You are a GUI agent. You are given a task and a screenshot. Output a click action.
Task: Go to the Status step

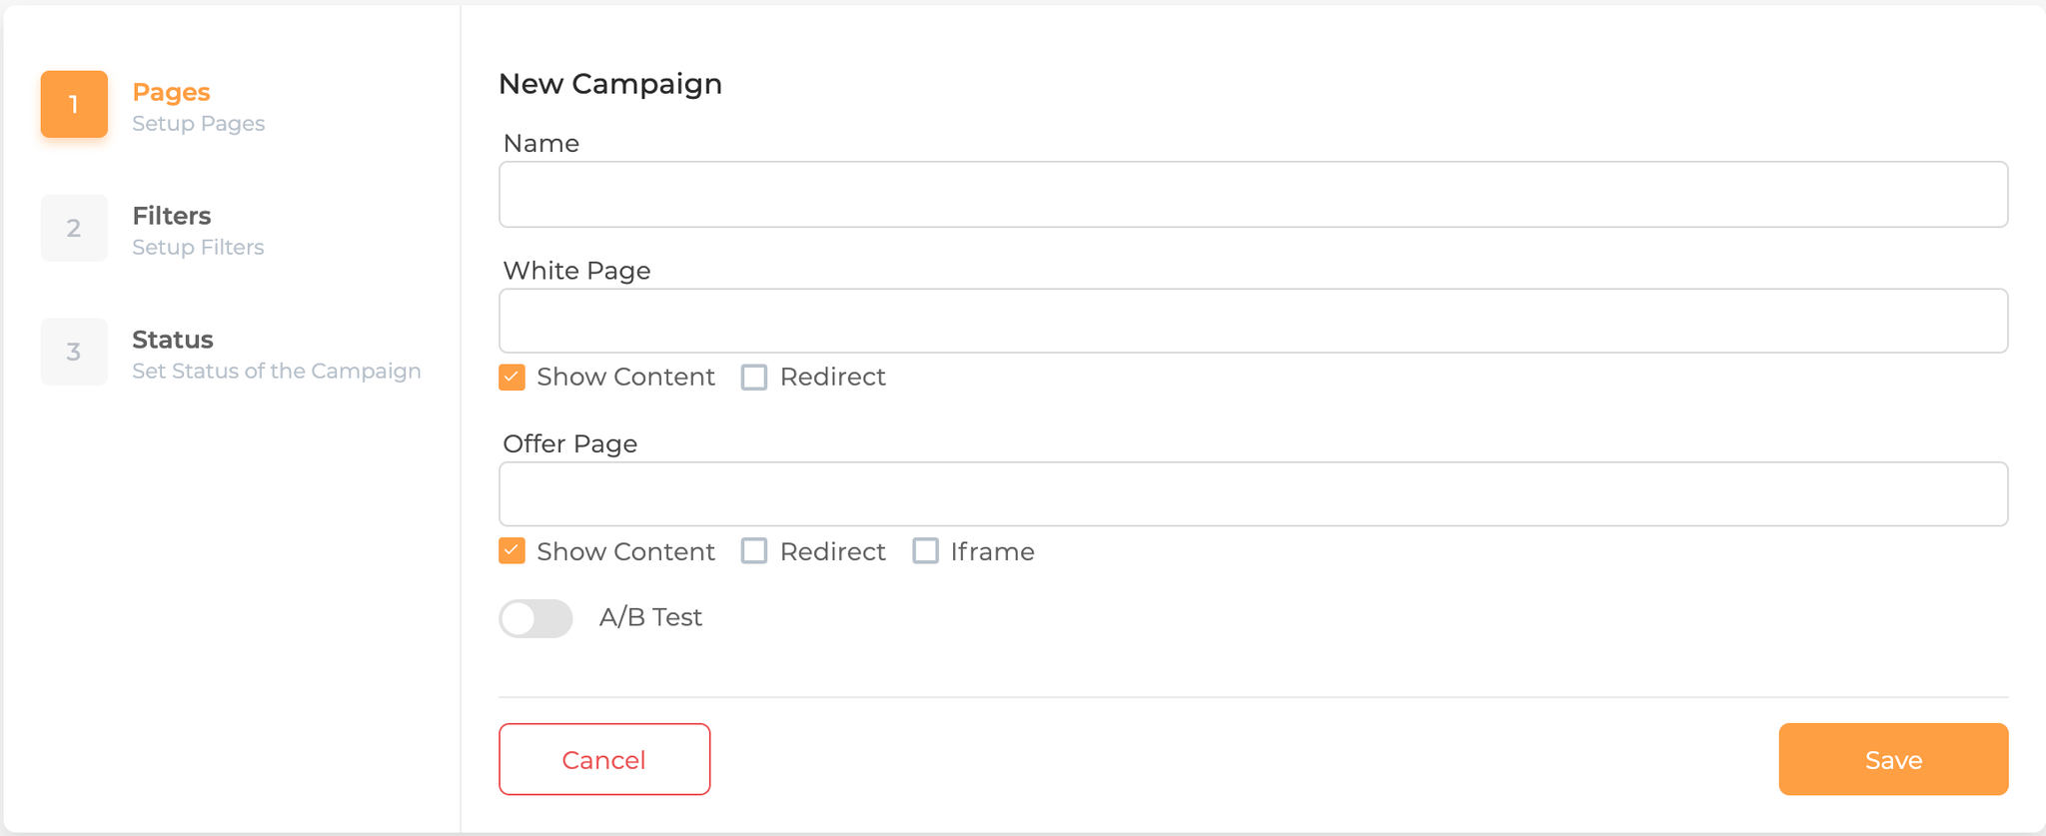click(x=172, y=340)
